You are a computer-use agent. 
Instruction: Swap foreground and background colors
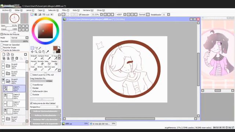(x=59, y=47)
